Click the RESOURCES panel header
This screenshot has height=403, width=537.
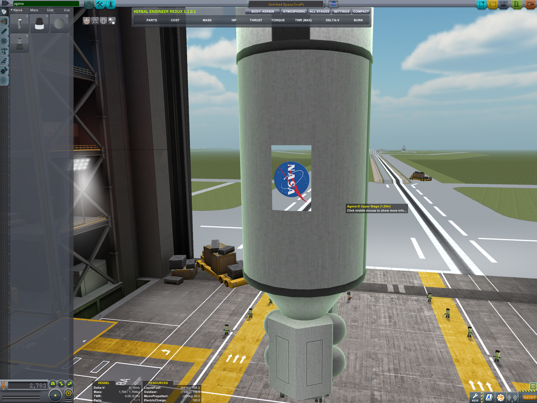coord(158,383)
